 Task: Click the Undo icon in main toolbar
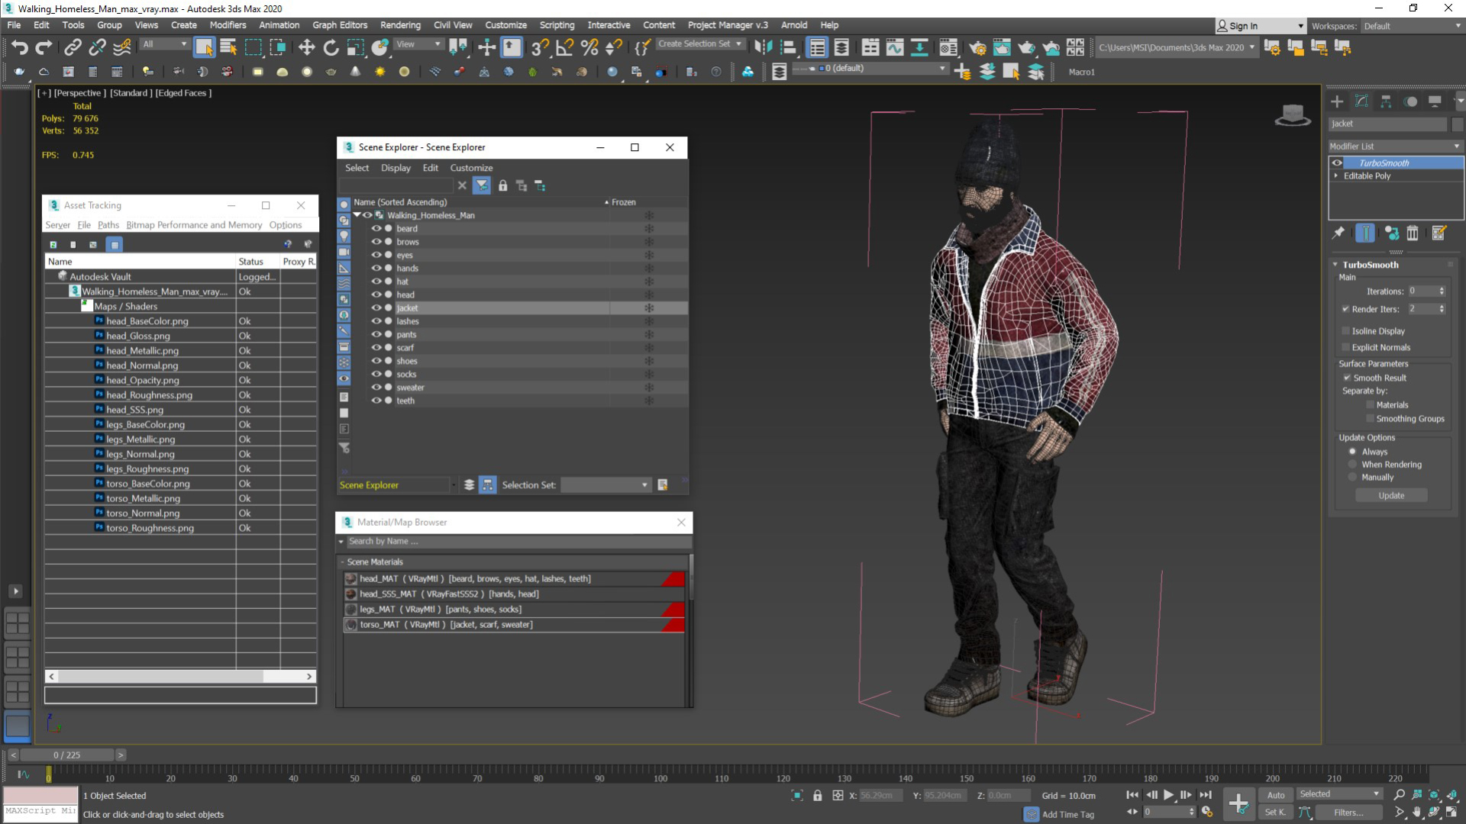click(19, 47)
